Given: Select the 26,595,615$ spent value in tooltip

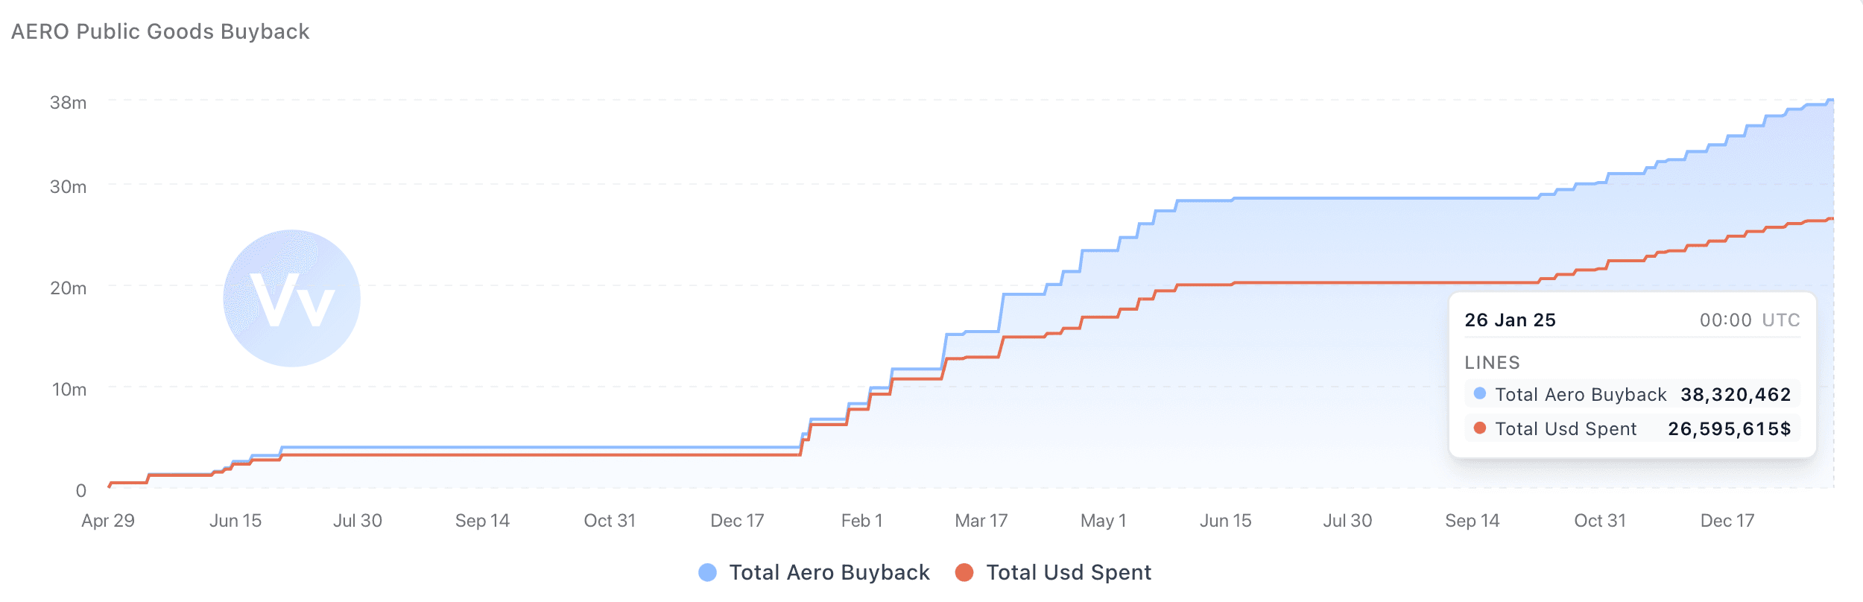Looking at the screenshot, I should (1729, 429).
